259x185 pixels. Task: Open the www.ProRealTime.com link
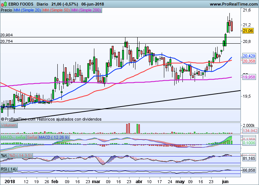pyautogui.click(x=233, y=4)
